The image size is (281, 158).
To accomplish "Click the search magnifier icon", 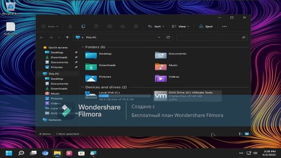I will 244,37.
